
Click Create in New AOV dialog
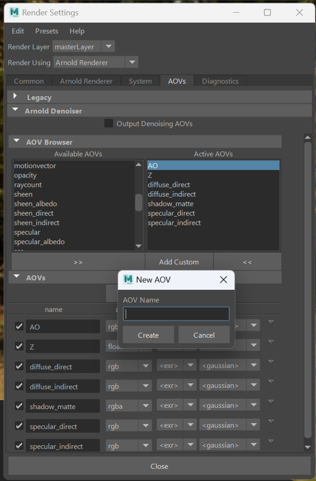(x=148, y=334)
